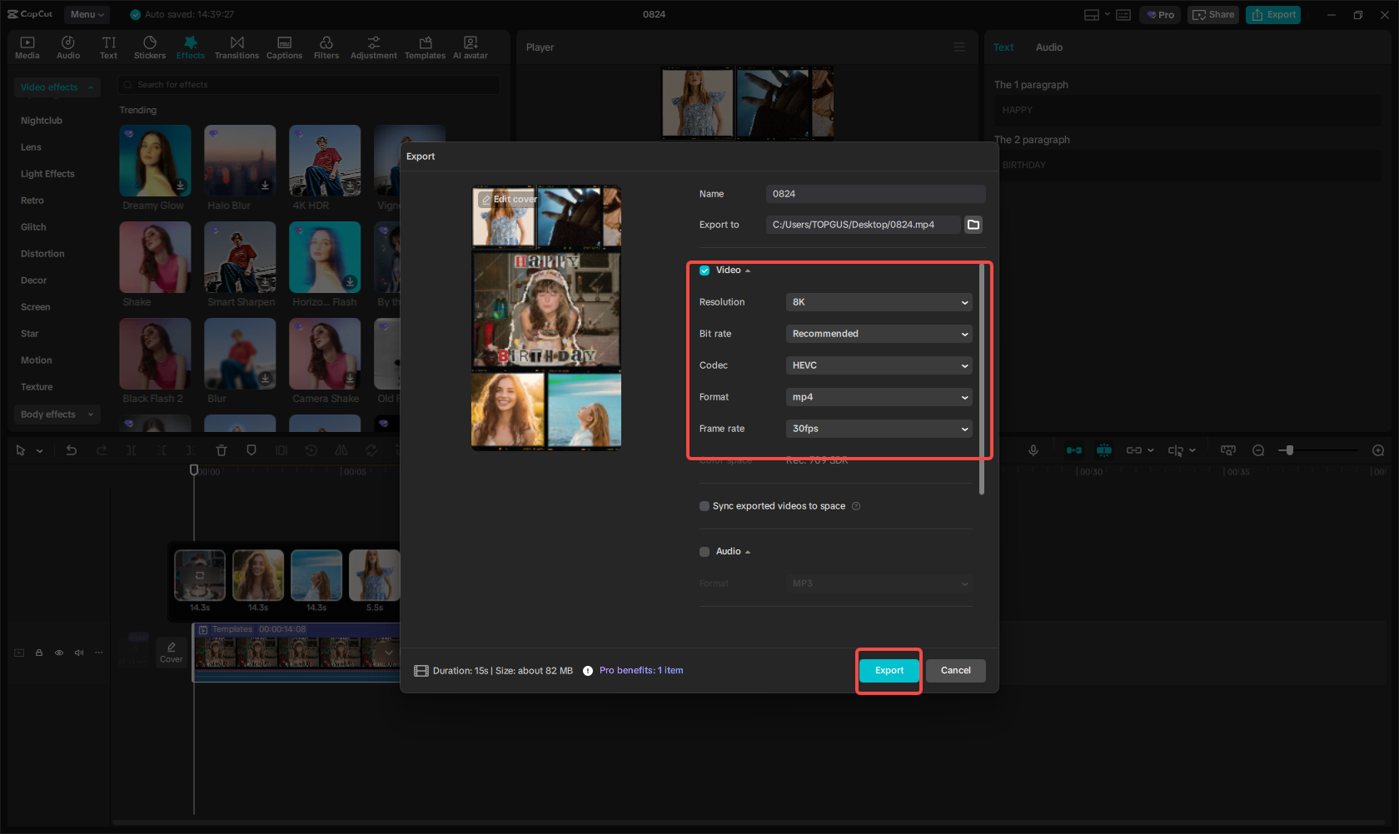The image size is (1399, 834).
Task: Open the Transitions panel
Action: [x=236, y=46]
